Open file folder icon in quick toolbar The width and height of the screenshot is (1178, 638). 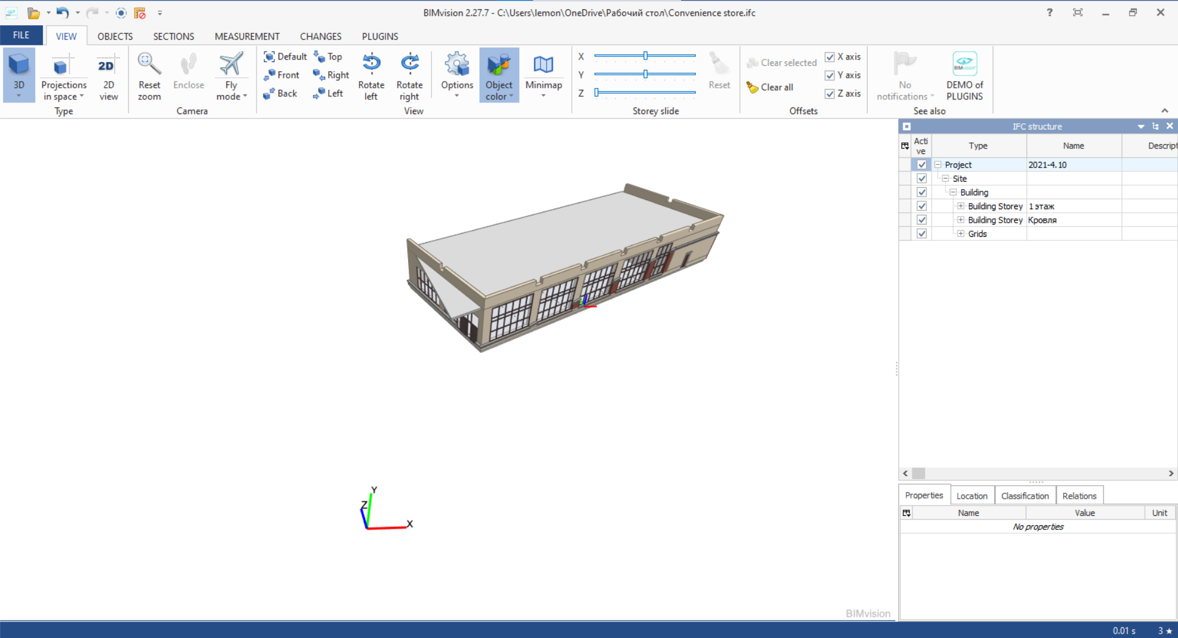[x=34, y=12]
